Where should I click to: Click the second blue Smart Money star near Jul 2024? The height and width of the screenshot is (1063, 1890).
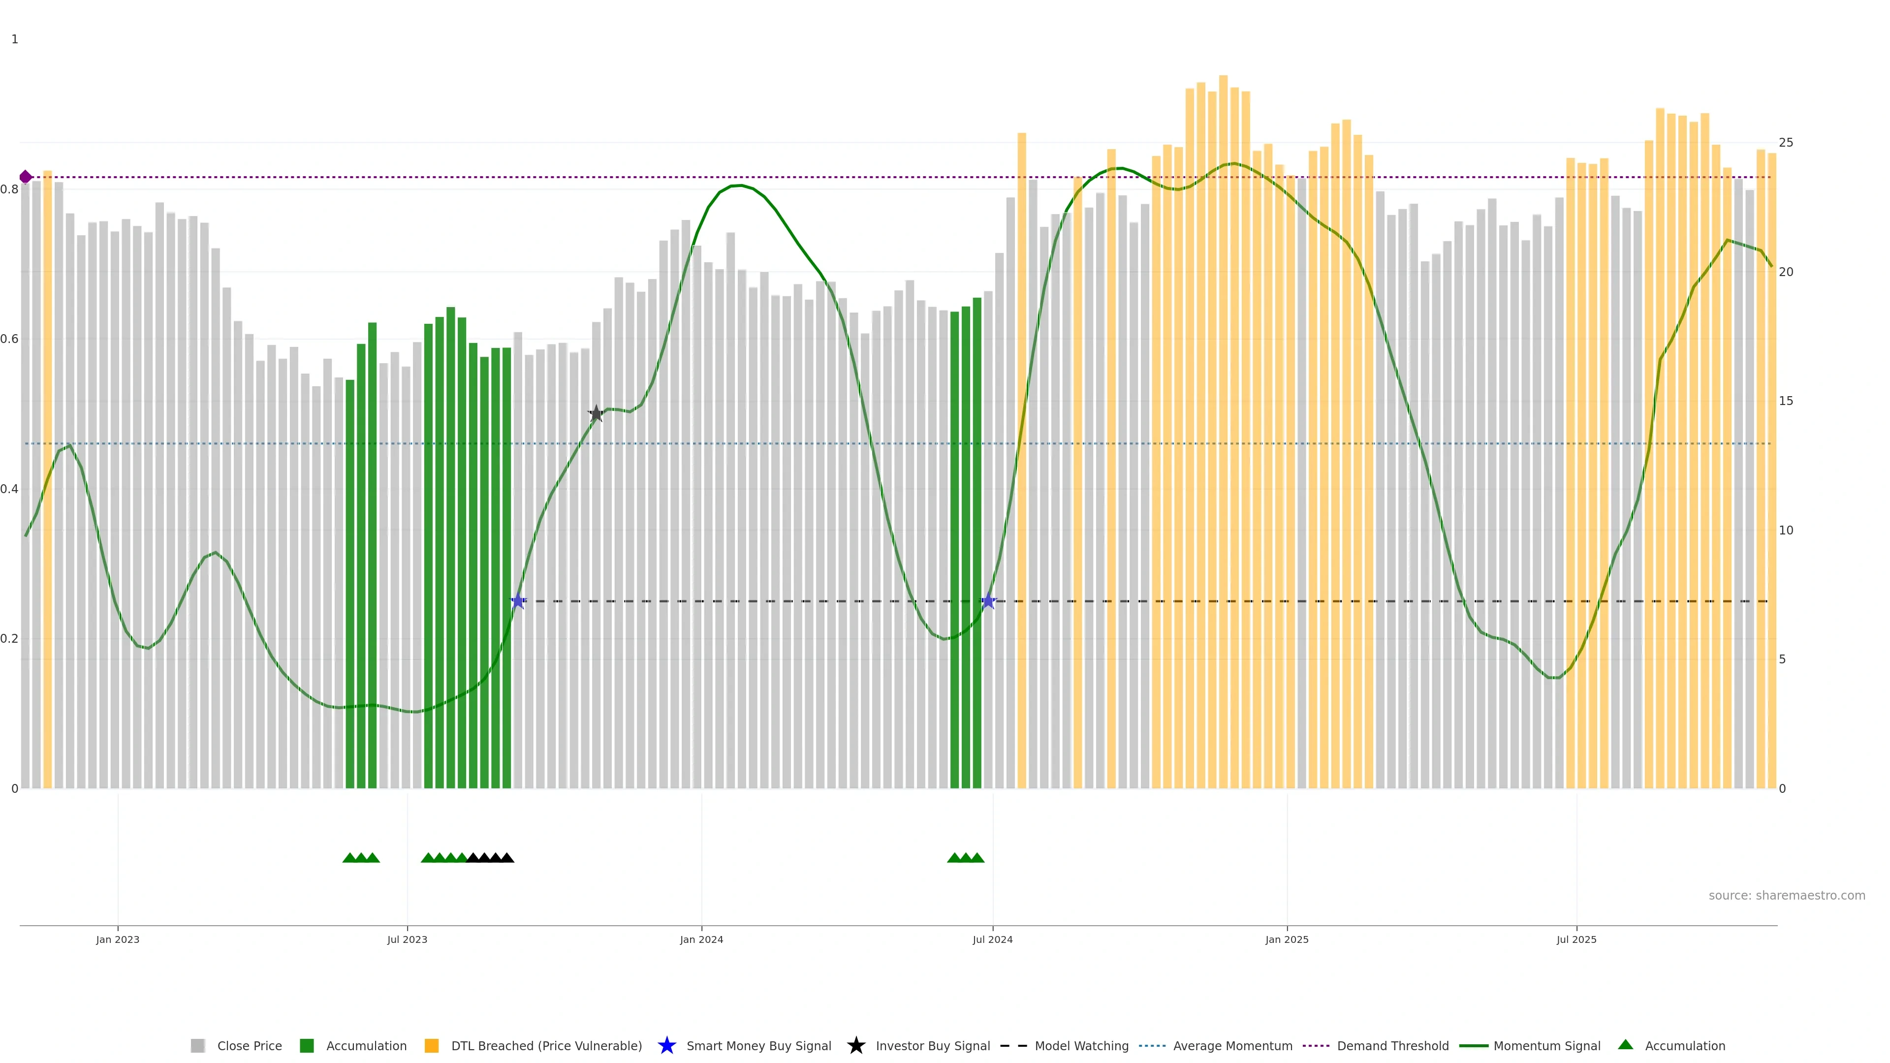pos(987,601)
